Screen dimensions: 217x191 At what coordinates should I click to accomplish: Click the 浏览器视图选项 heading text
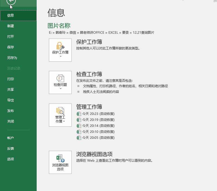tap(94, 154)
